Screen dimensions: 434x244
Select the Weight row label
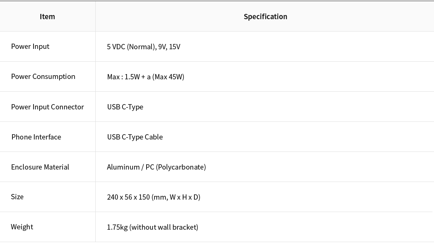pyautogui.click(x=22, y=227)
